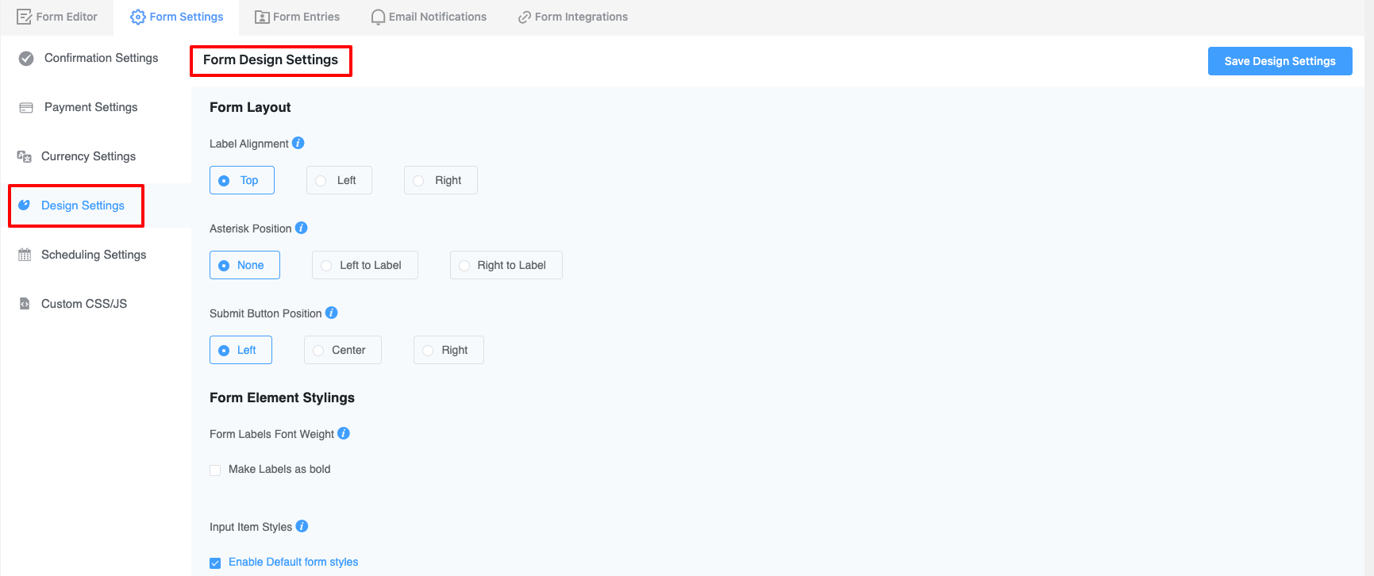The image size is (1374, 576).
Task: Set submit button position to Left
Action: [241, 350]
